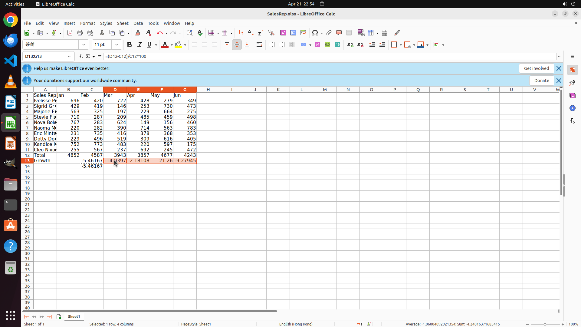Viewport: 581px width, 327px height.
Task: Click the Donate button
Action: click(541, 81)
